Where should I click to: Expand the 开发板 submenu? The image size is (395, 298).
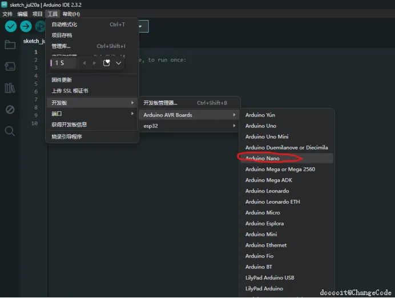(x=92, y=103)
